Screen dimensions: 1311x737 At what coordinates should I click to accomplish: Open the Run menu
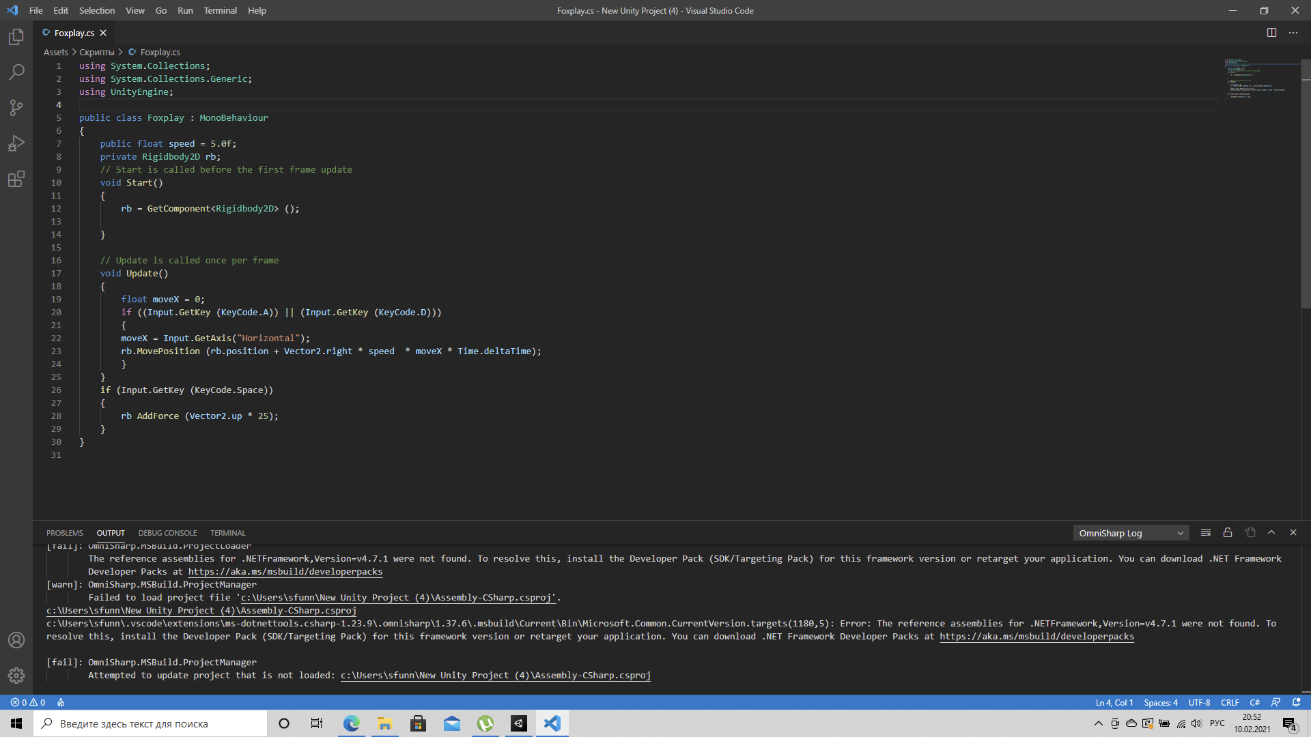coord(185,10)
